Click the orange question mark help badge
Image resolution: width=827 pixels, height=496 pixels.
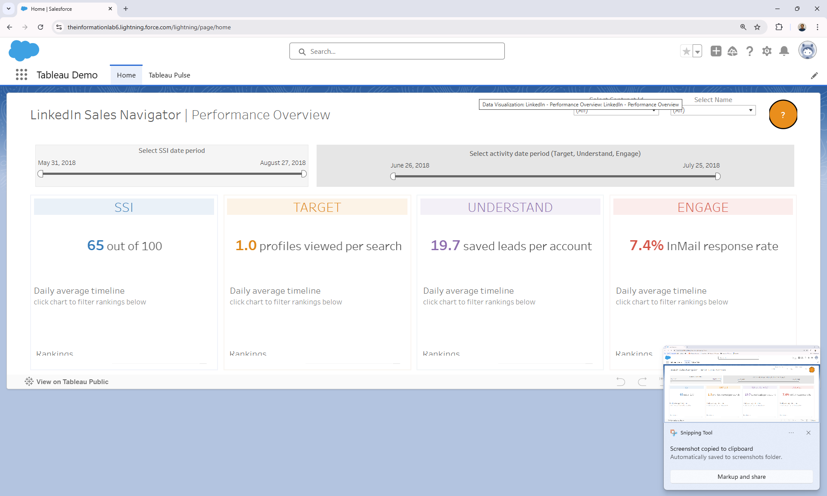783,115
